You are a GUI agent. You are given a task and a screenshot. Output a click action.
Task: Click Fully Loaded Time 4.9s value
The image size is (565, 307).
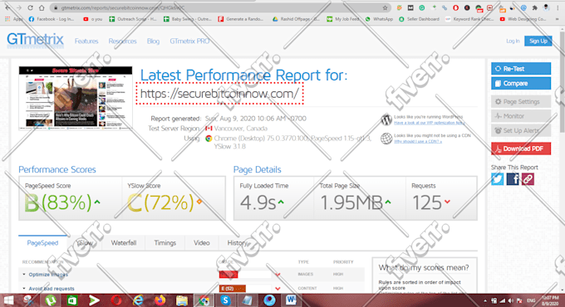point(258,202)
